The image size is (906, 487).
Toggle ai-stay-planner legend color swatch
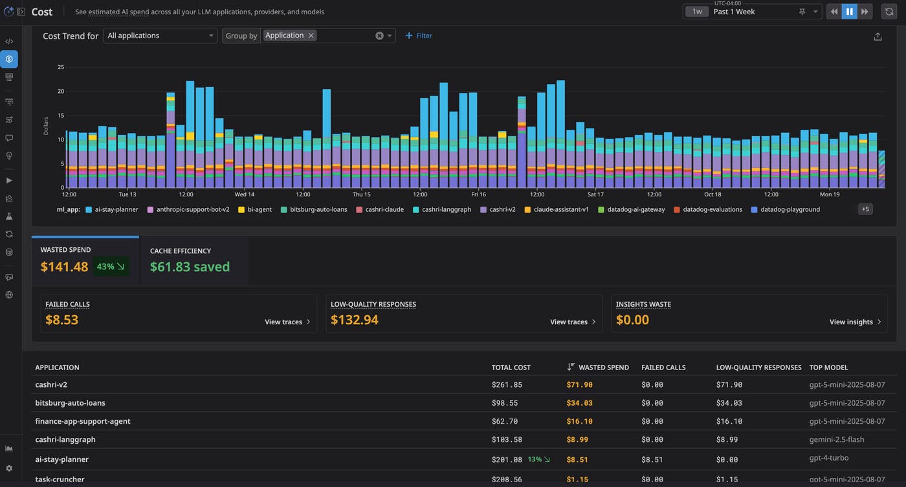pyautogui.click(x=89, y=209)
